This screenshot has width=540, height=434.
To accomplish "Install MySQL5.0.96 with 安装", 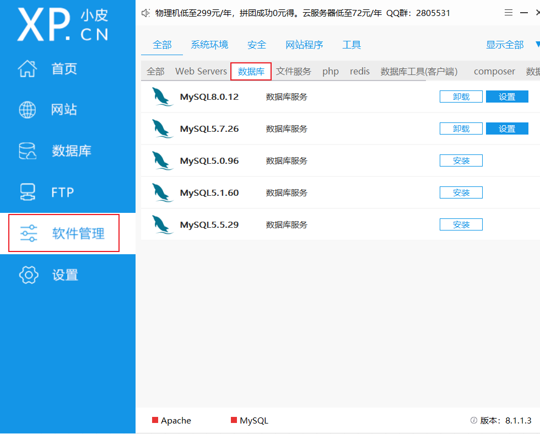I will tap(461, 160).
